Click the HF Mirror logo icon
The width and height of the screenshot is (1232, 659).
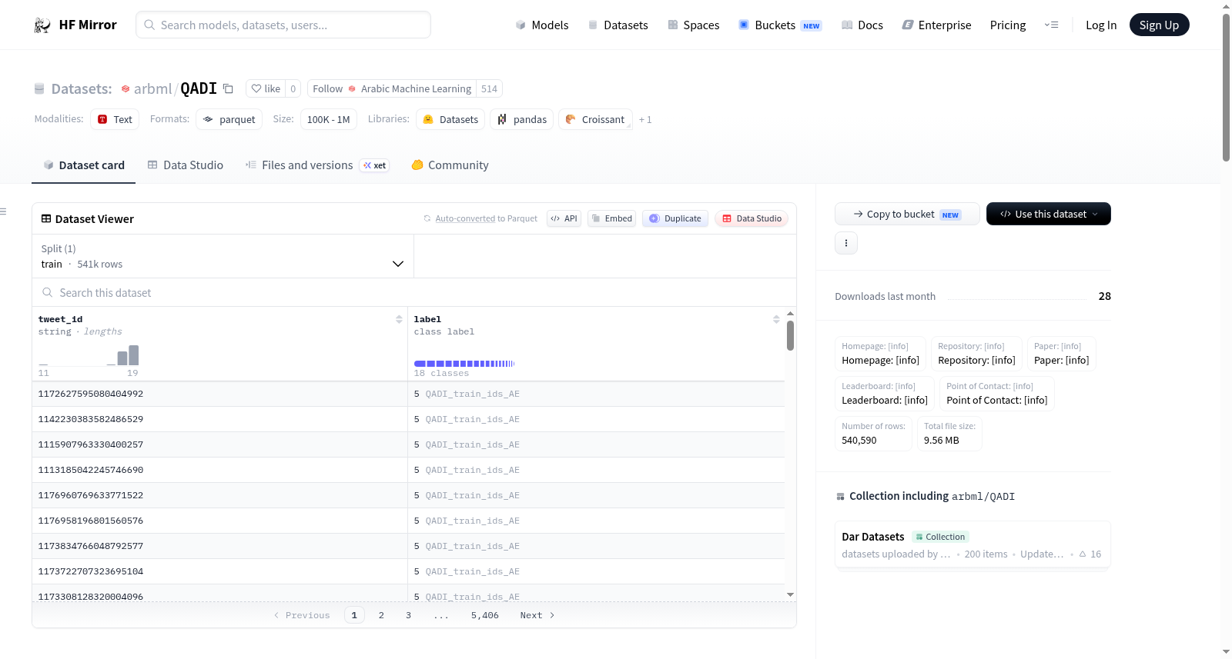pyautogui.click(x=42, y=25)
